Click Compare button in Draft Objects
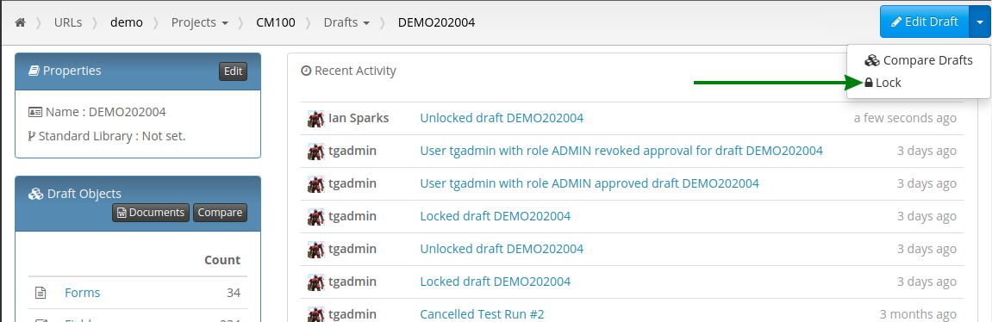992x322 pixels. [x=220, y=213]
